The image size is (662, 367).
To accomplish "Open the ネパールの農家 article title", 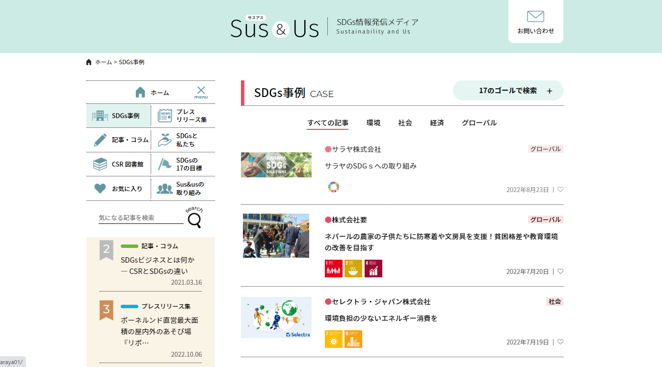I will coord(441,242).
